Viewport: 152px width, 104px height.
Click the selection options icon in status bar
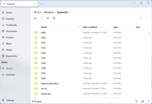pos(136,101)
